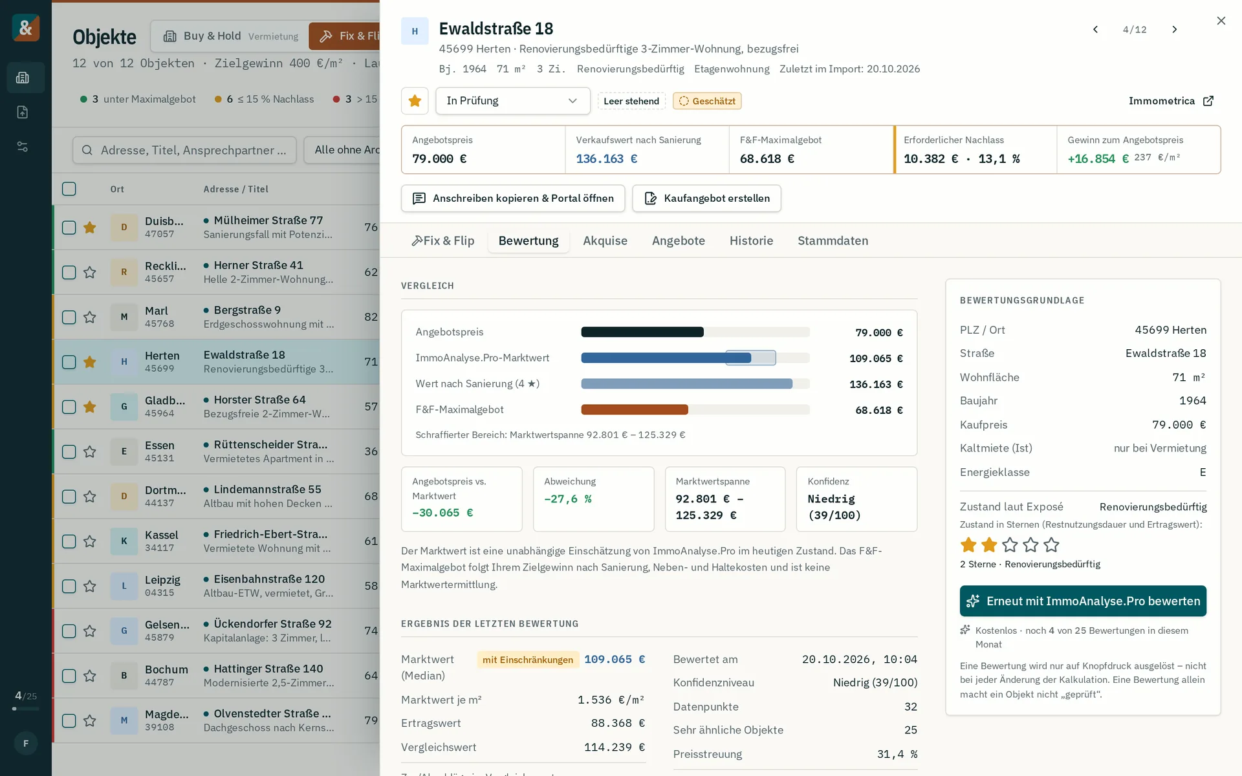Select Buy & Hold Vermietung mode
Image resolution: width=1242 pixels, height=776 pixels.
point(230,36)
